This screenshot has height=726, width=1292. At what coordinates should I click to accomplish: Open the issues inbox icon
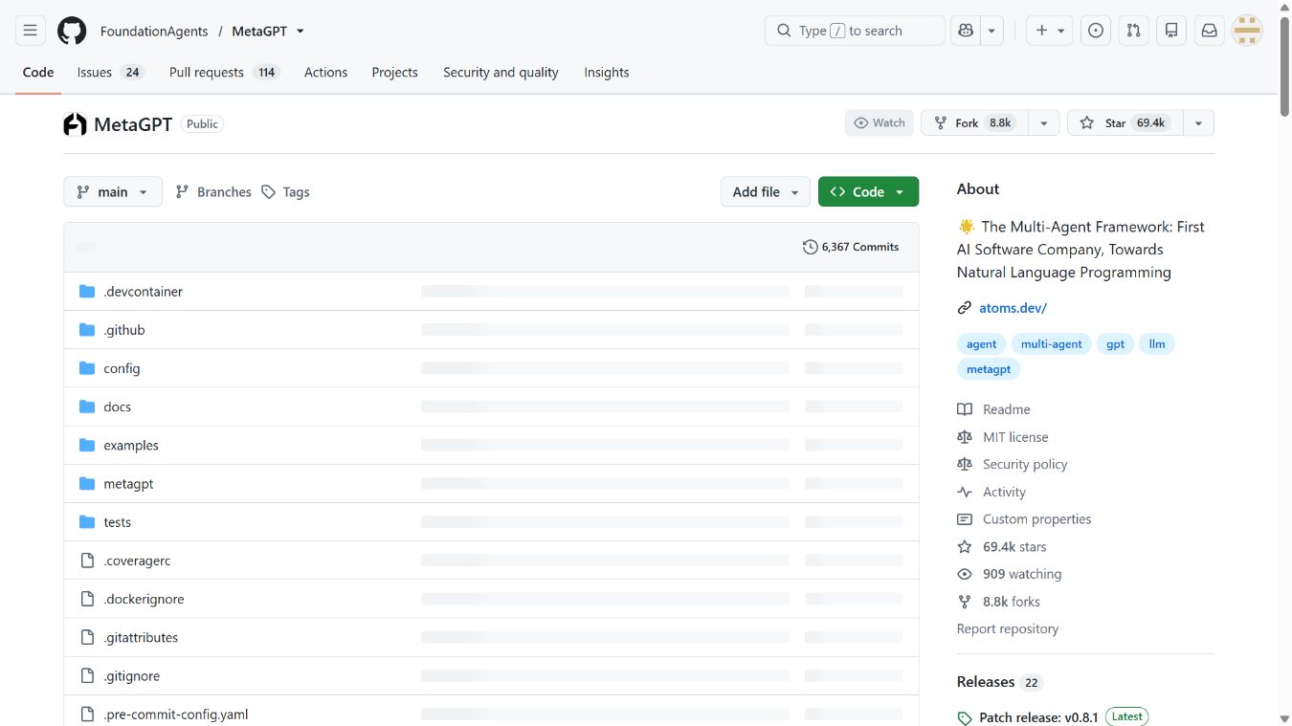click(x=1096, y=31)
